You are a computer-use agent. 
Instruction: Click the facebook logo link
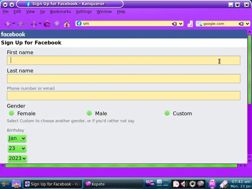13,34
